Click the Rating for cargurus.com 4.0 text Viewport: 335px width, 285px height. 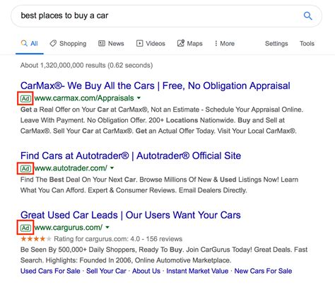(x=118, y=239)
